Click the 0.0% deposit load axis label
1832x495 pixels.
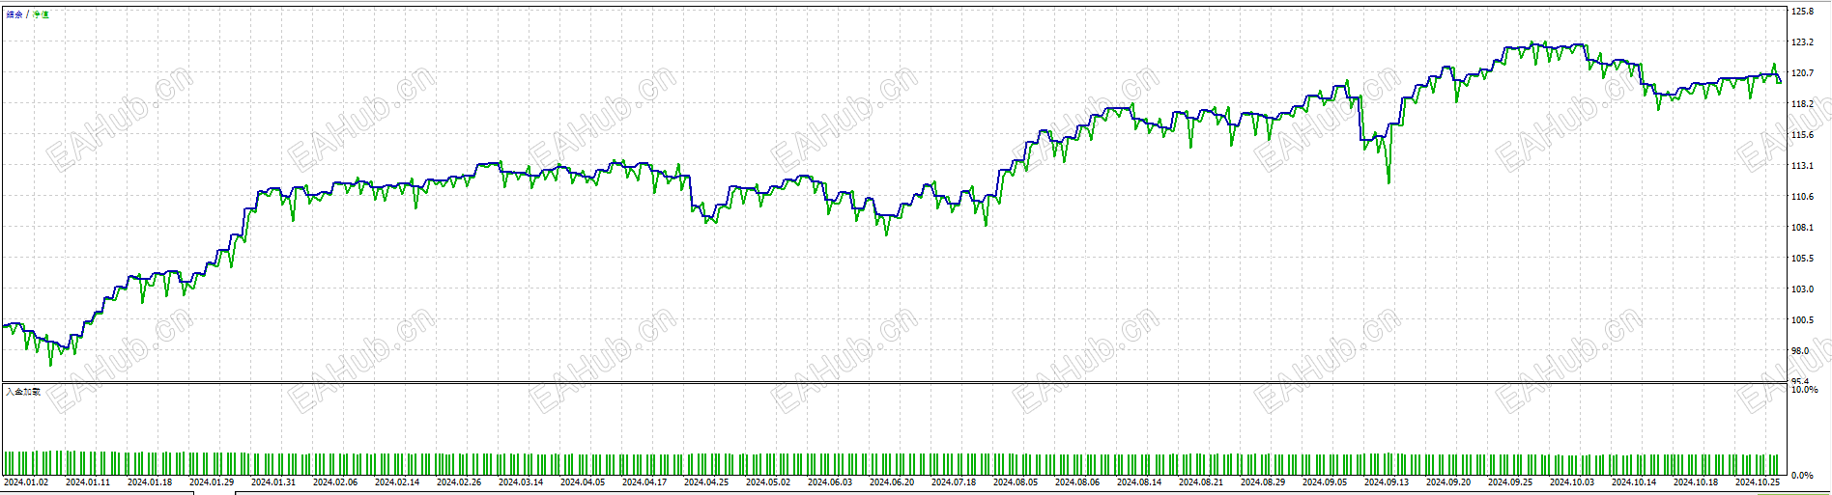click(x=1802, y=476)
